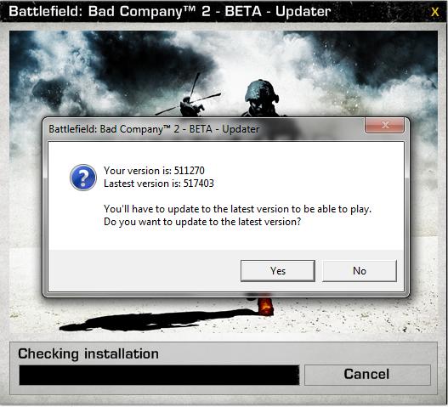Viewport: 448px width, 407px height.
Task: Click the orange flare below the dialog
Action: 265,306
